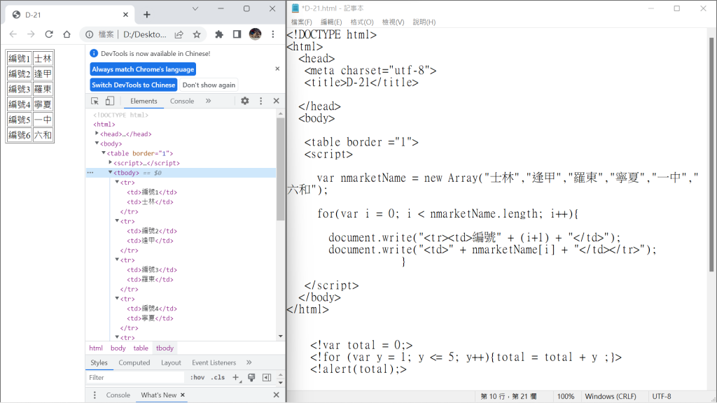The height and width of the screenshot is (403, 717).
Task: Open DevTools settings gear
Action: (x=245, y=101)
